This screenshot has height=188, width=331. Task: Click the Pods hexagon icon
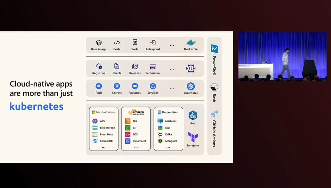tap(99, 86)
